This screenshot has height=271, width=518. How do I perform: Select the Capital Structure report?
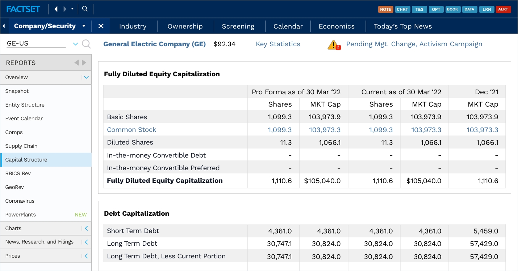(46, 160)
